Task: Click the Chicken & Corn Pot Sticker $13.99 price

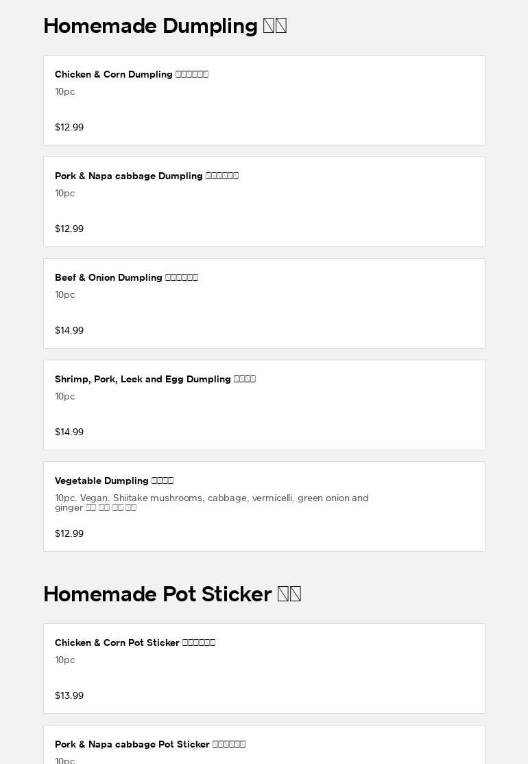Action: 69,695
